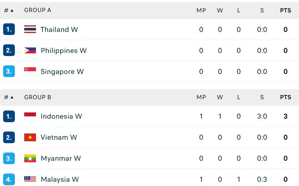The height and width of the screenshot is (186, 299).
Task: Click Group A PTS column header
Action: [285, 11]
